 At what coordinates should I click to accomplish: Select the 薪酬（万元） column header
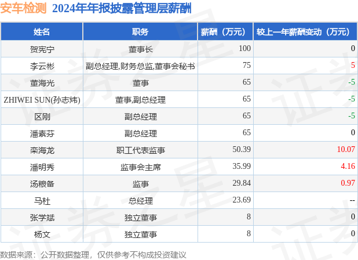225,31
